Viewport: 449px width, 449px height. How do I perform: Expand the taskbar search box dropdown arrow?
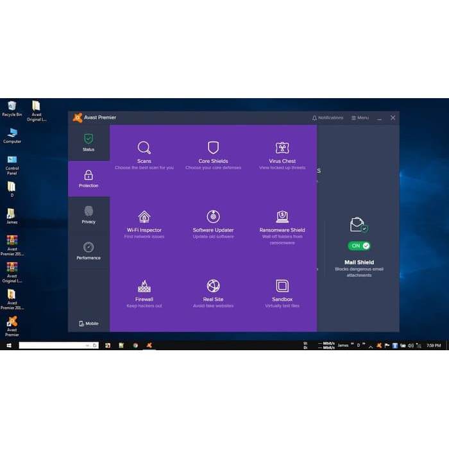87,346
